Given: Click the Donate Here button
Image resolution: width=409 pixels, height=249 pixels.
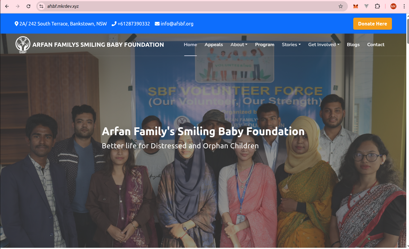Looking at the screenshot, I should (372, 24).
